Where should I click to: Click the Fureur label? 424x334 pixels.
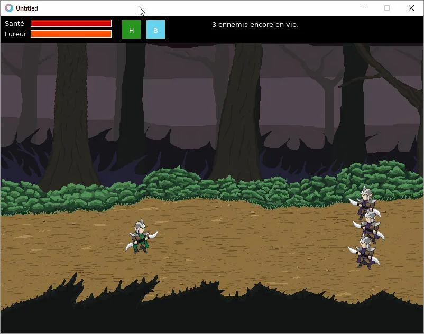click(x=16, y=34)
